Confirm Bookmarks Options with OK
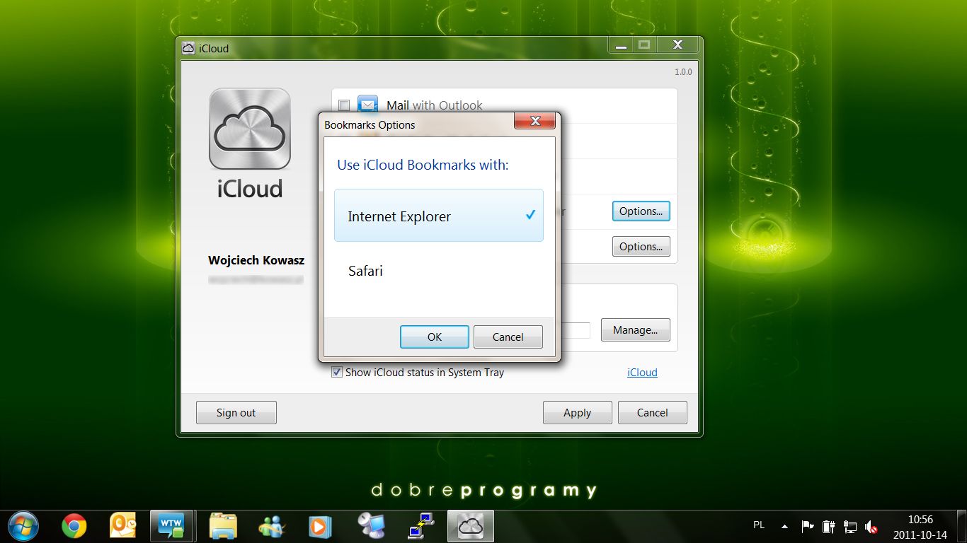 pyautogui.click(x=435, y=337)
